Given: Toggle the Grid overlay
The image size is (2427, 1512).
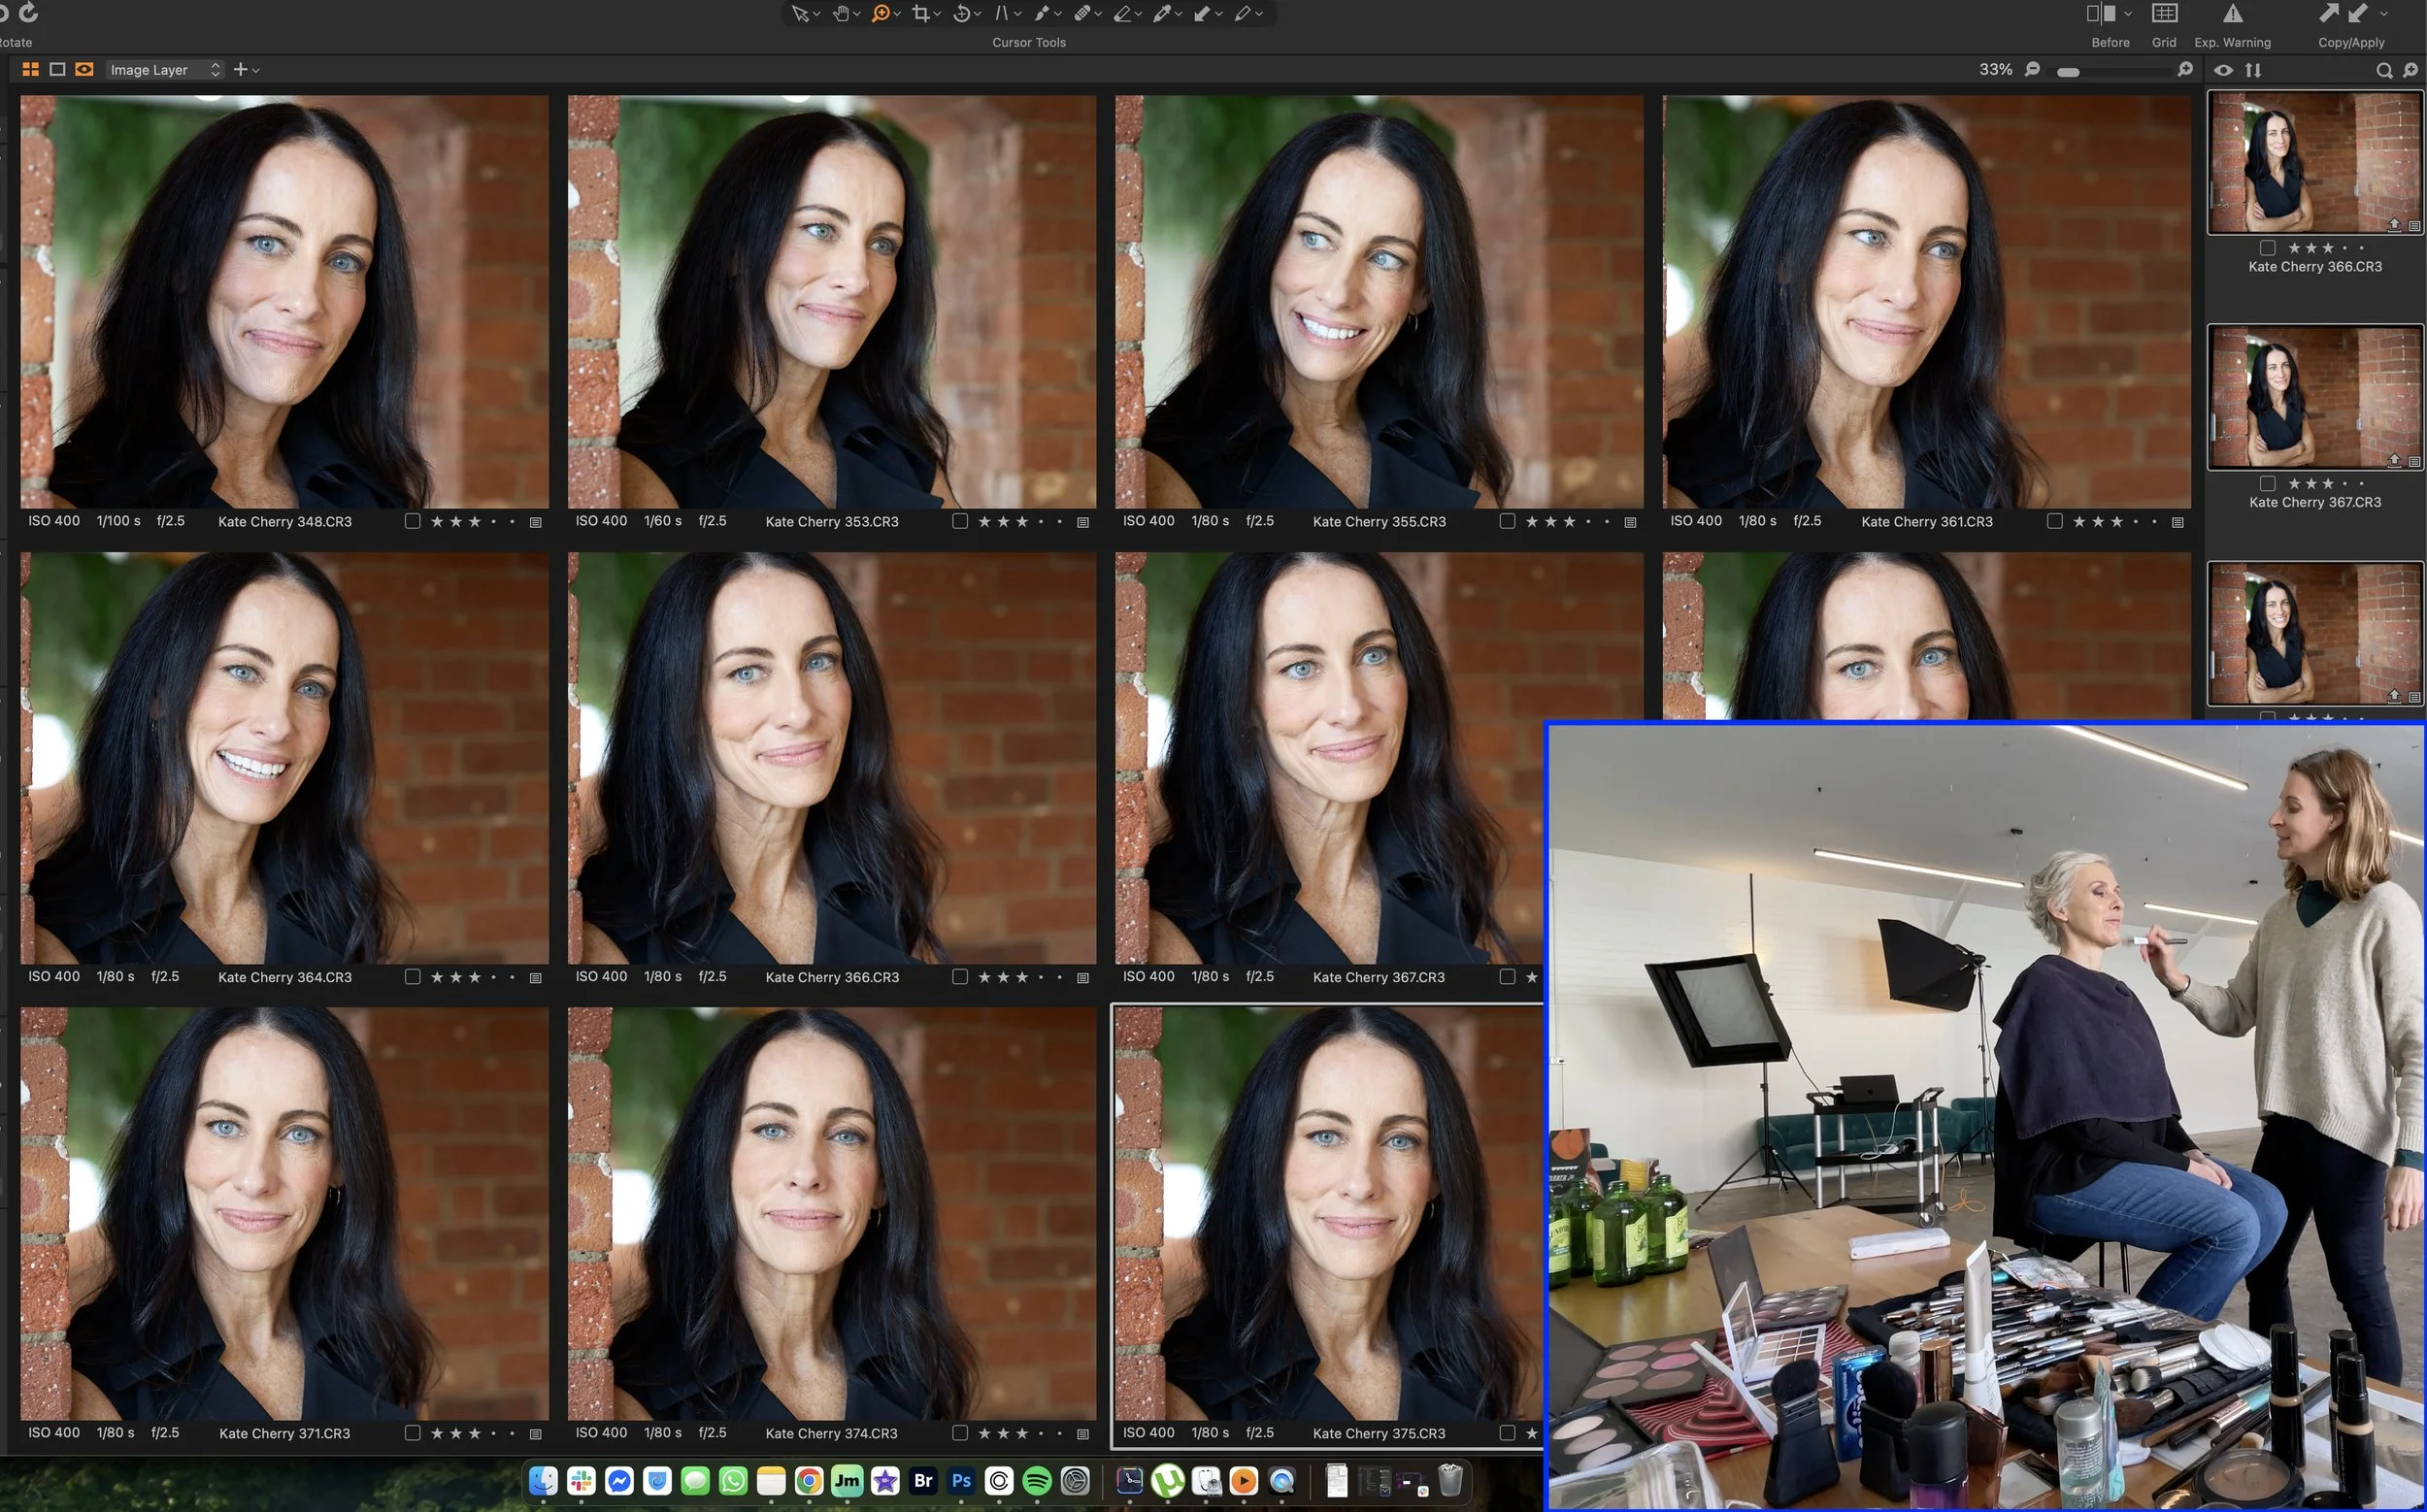Looking at the screenshot, I should [x=2164, y=13].
